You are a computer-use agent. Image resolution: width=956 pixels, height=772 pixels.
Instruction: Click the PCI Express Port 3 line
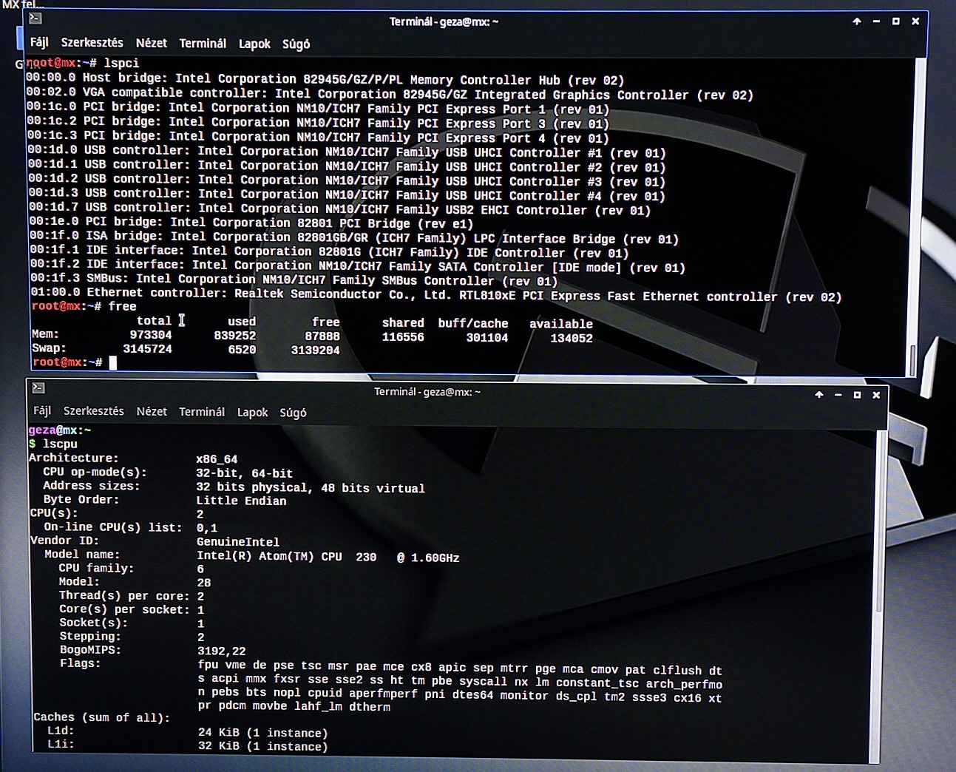(x=318, y=123)
